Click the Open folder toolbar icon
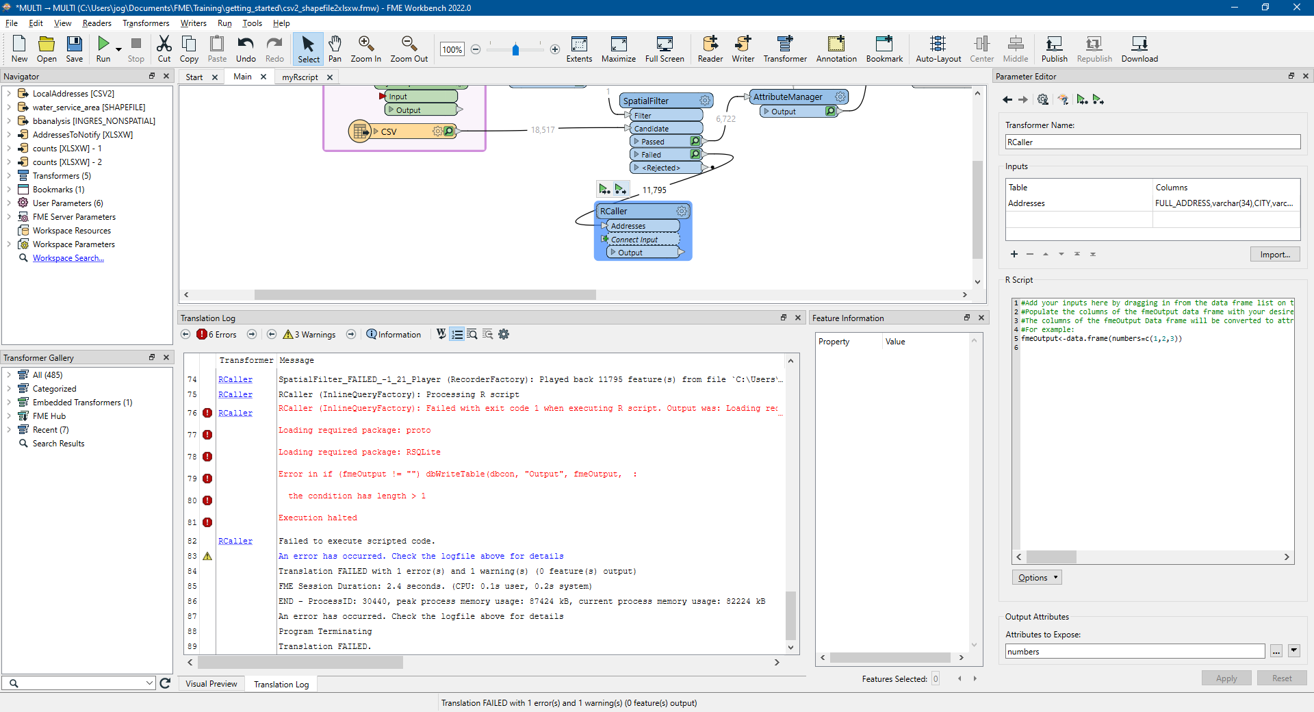 (x=47, y=49)
